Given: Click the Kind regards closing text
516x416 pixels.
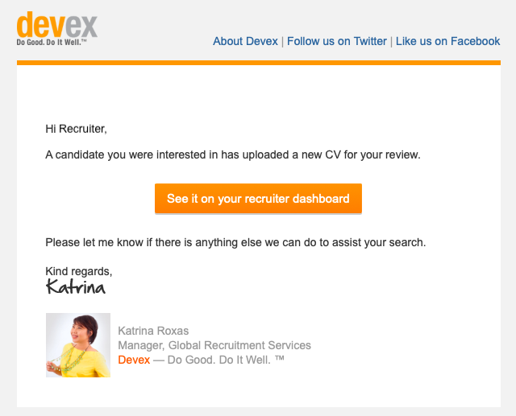Looking at the screenshot, I should pos(79,271).
